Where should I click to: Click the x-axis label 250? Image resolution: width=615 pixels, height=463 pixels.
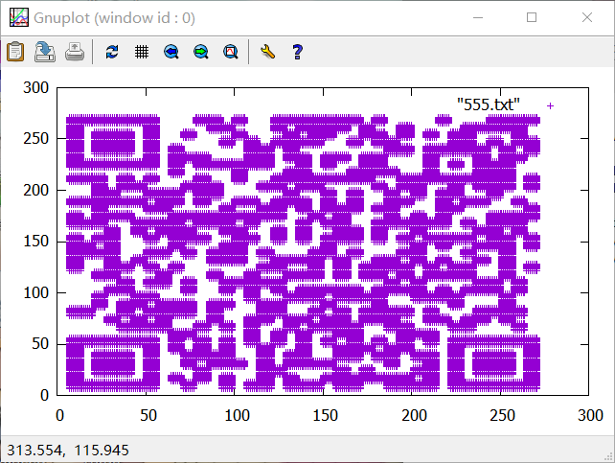pos(502,415)
